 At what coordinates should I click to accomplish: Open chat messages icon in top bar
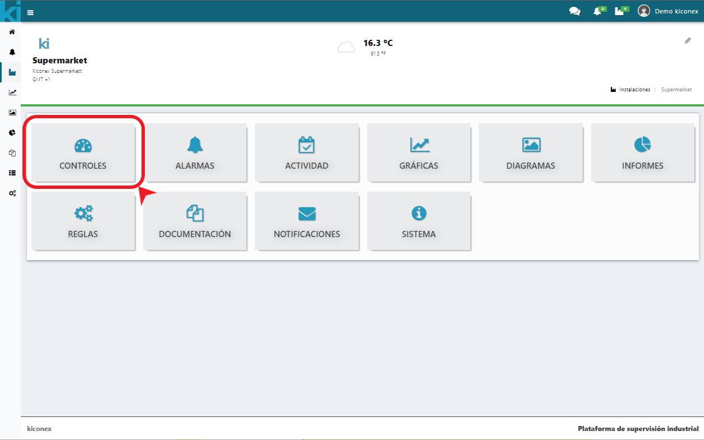[574, 11]
